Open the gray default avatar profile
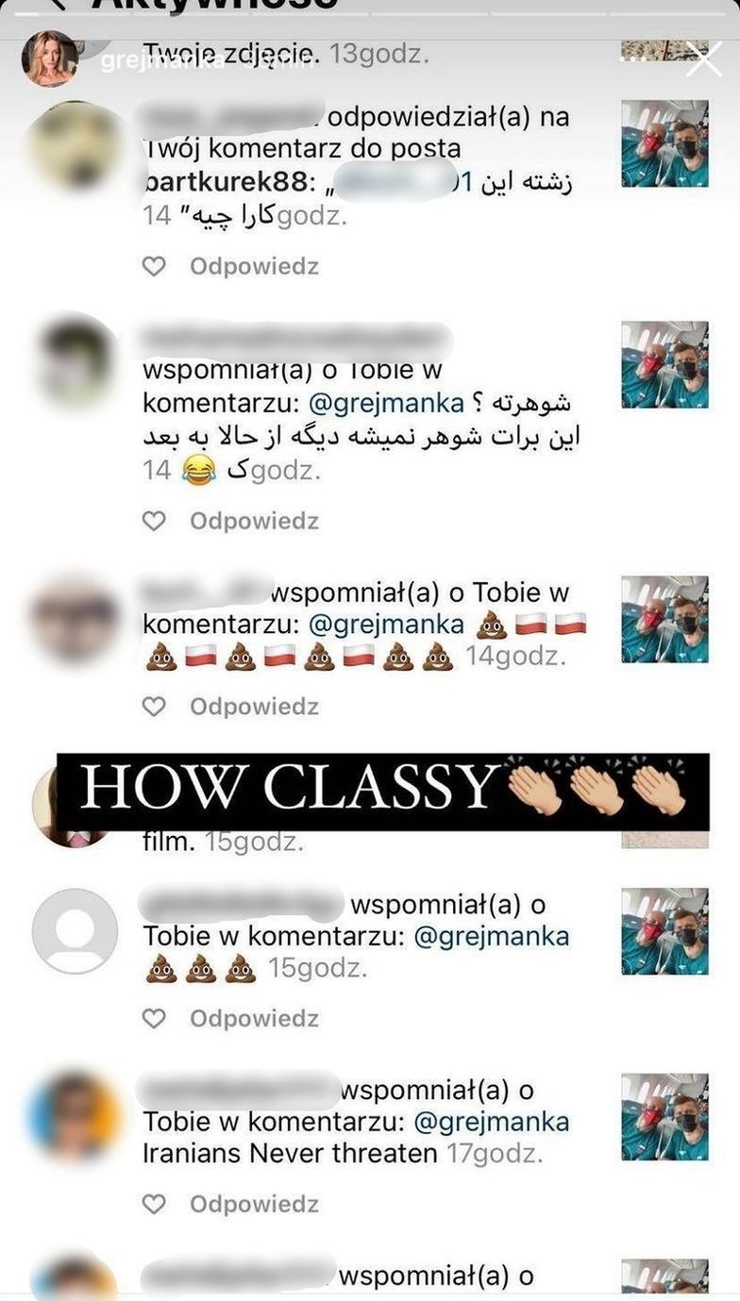Viewport: 740px width, 1301px height. [75, 931]
